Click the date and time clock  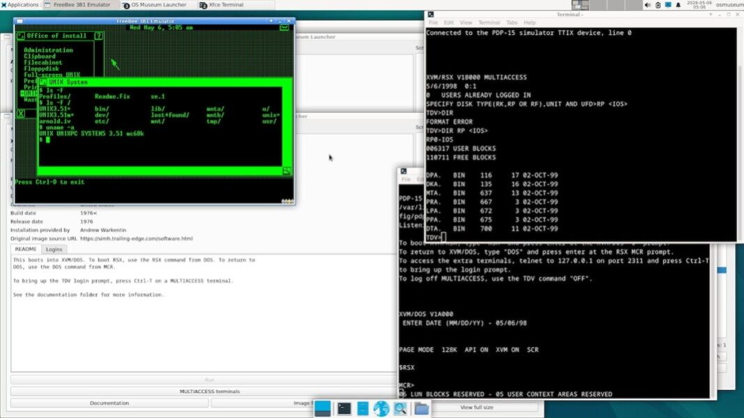point(699,5)
